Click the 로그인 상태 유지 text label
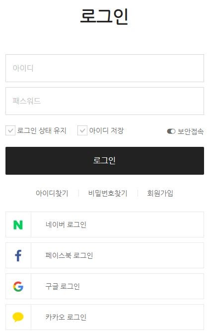 coord(42,130)
